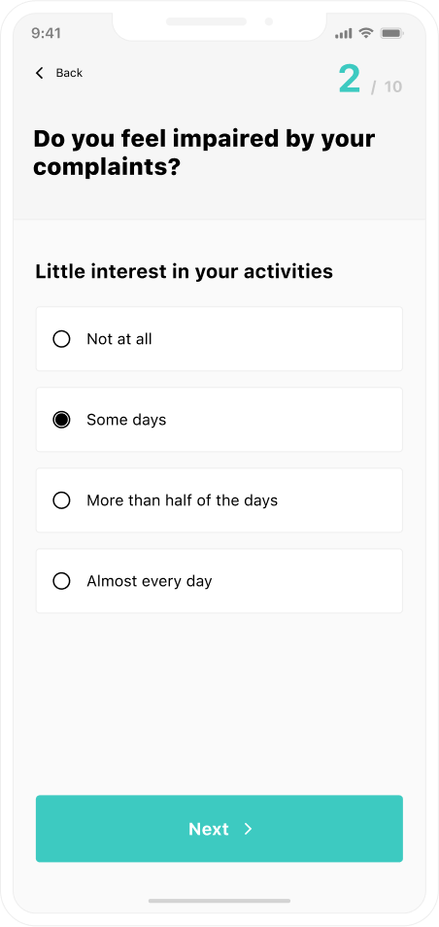The width and height of the screenshot is (439, 927).
Task: Click the Wi-Fi status icon
Action: pyautogui.click(x=366, y=33)
